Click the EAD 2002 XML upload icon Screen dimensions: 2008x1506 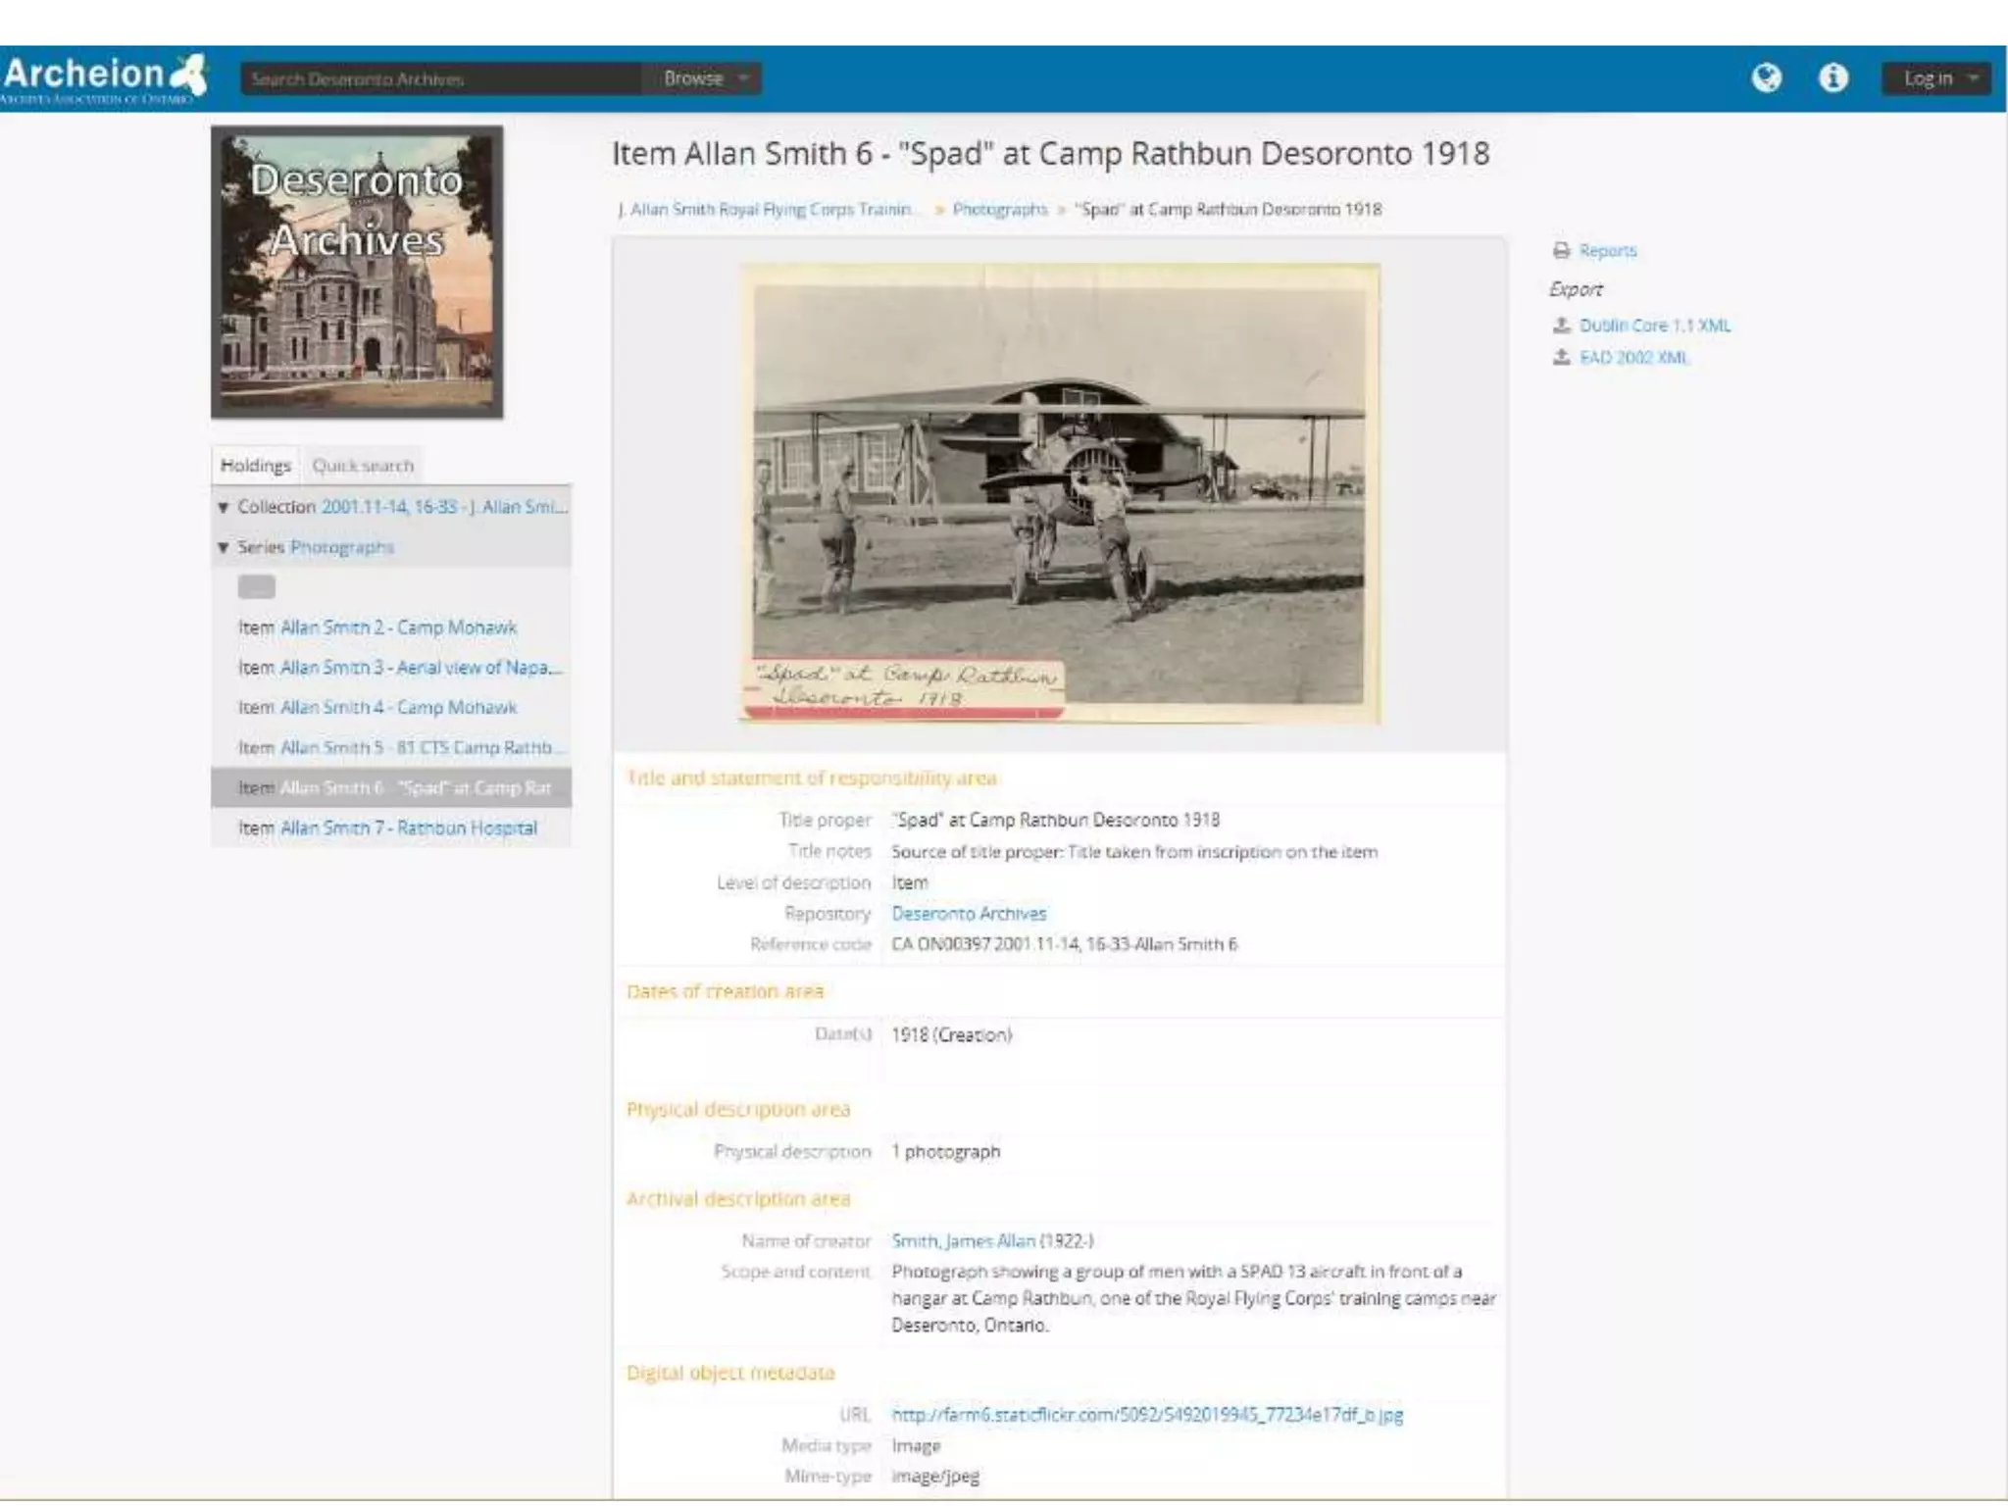tap(1561, 357)
